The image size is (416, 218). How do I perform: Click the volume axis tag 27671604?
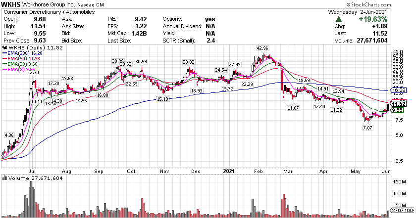pos(403,210)
